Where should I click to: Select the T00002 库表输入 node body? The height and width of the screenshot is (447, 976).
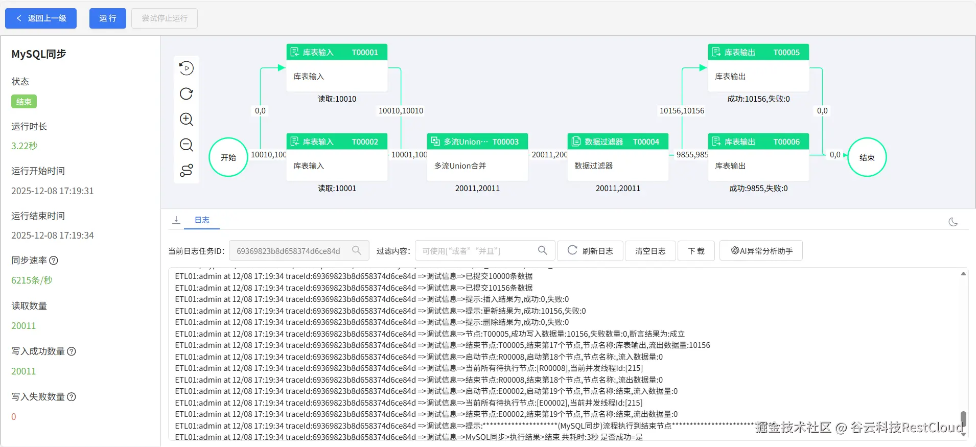pos(337,166)
